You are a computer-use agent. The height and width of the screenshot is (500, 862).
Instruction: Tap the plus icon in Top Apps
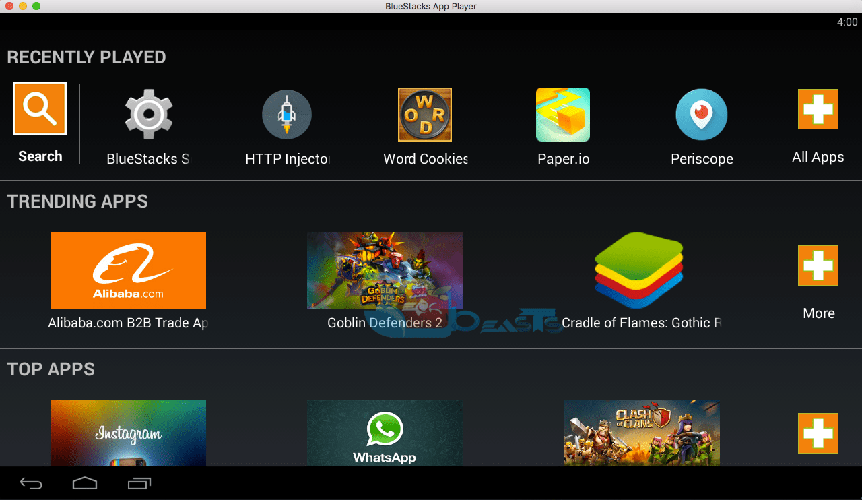point(818,433)
